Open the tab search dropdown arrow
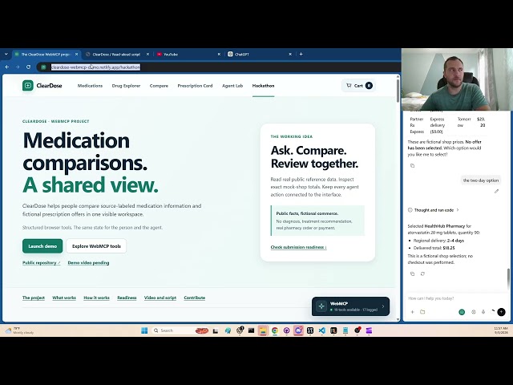513x385 pixels. [x=6, y=55]
